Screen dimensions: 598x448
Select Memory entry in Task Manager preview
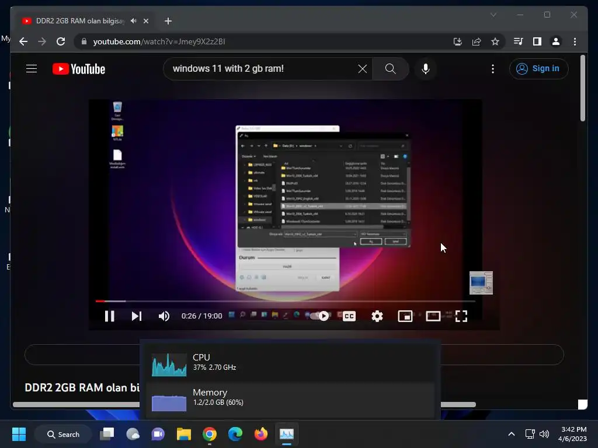[290, 399]
